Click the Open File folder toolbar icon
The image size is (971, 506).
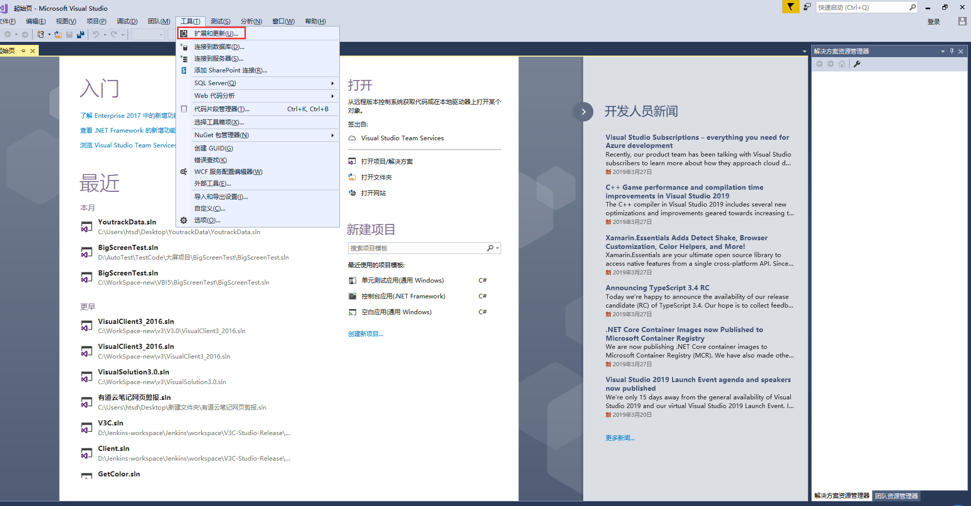coord(58,35)
